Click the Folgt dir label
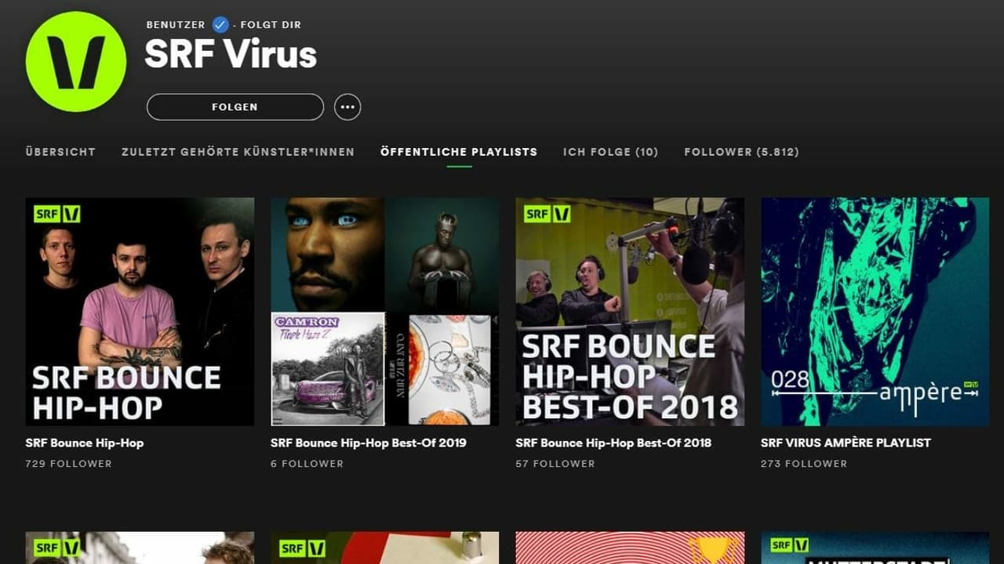Viewport: 1004px width, 564px height. (271, 25)
